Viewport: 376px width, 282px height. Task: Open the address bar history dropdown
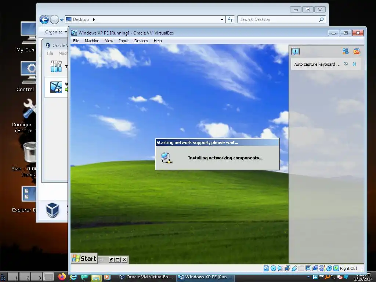point(222,20)
